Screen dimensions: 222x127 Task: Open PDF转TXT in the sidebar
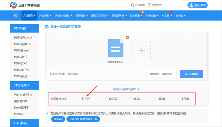click(20, 63)
